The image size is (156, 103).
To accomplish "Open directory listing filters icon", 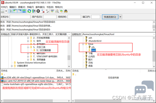I will click(x=52, y=11).
